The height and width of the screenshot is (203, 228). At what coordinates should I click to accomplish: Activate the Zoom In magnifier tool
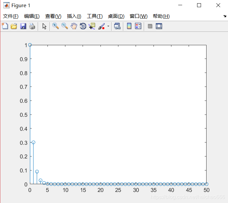coord(56,26)
